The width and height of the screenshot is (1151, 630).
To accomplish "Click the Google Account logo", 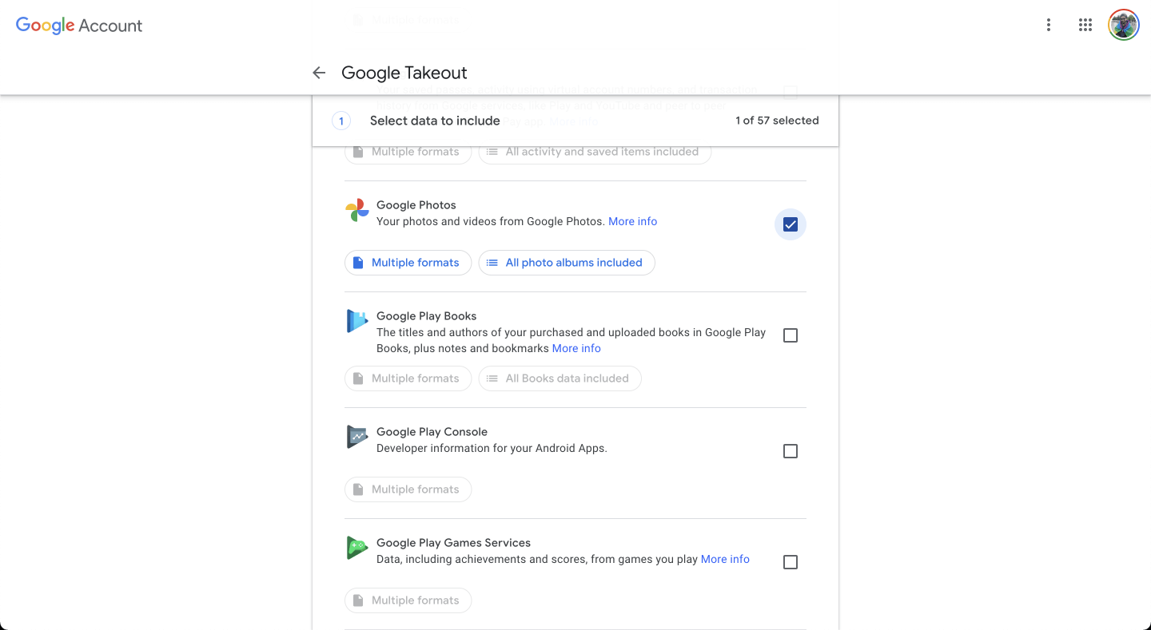I will 78,25.
